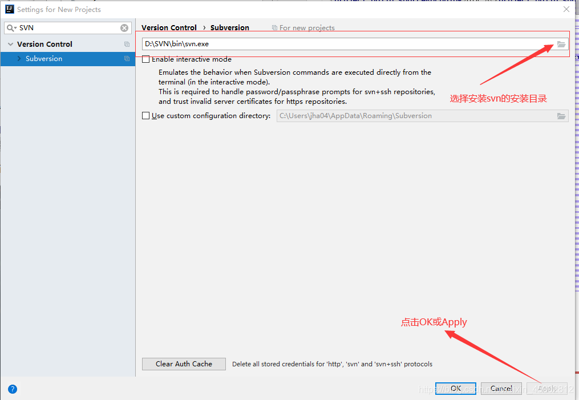Confirm settings with OK button

click(456, 389)
